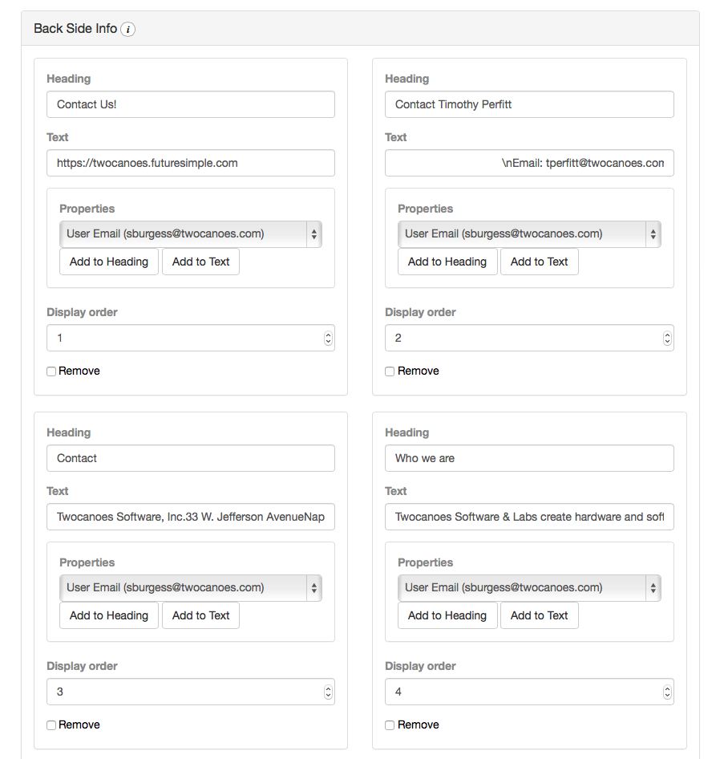Click Add to Text in the "Who we are" card
The height and width of the screenshot is (759, 720).
(x=539, y=615)
